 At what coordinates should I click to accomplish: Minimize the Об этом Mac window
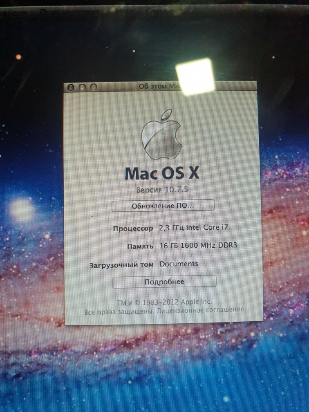(x=82, y=87)
